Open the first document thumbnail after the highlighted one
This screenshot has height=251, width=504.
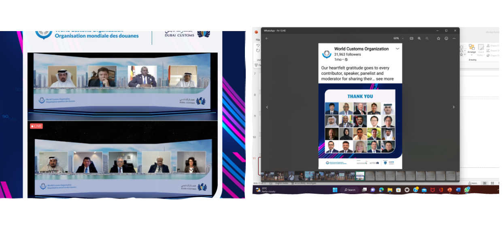click(x=370, y=176)
